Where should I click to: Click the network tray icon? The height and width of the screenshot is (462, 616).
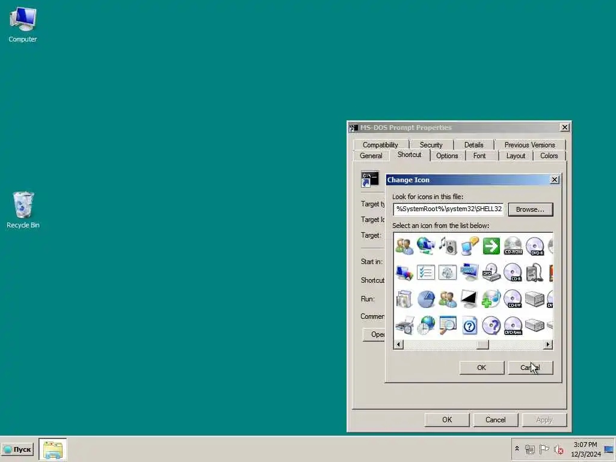[x=530, y=449]
